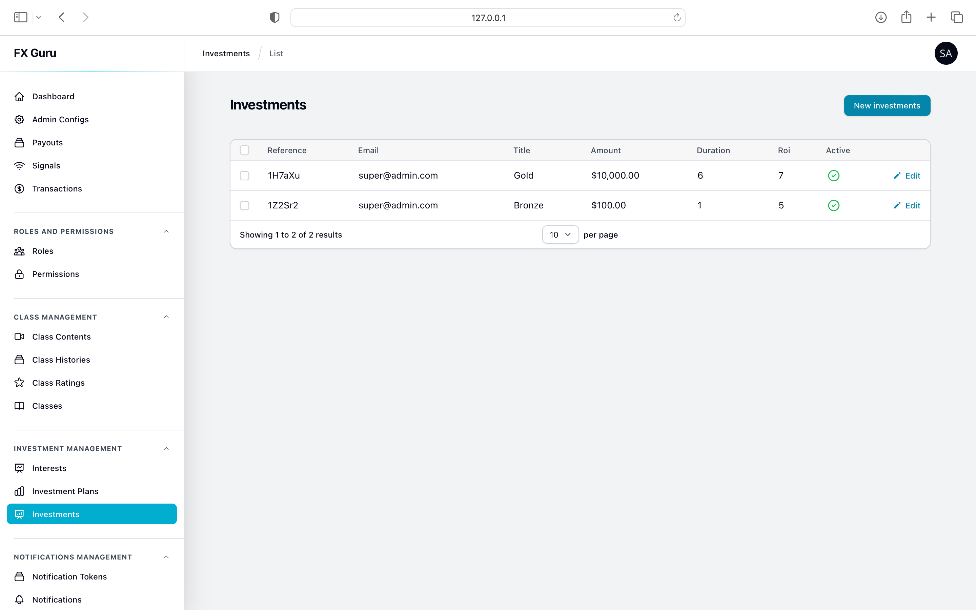Collapse the Roles and Permissions section
The width and height of the screenshot is (976, 610).
point(166,231)
